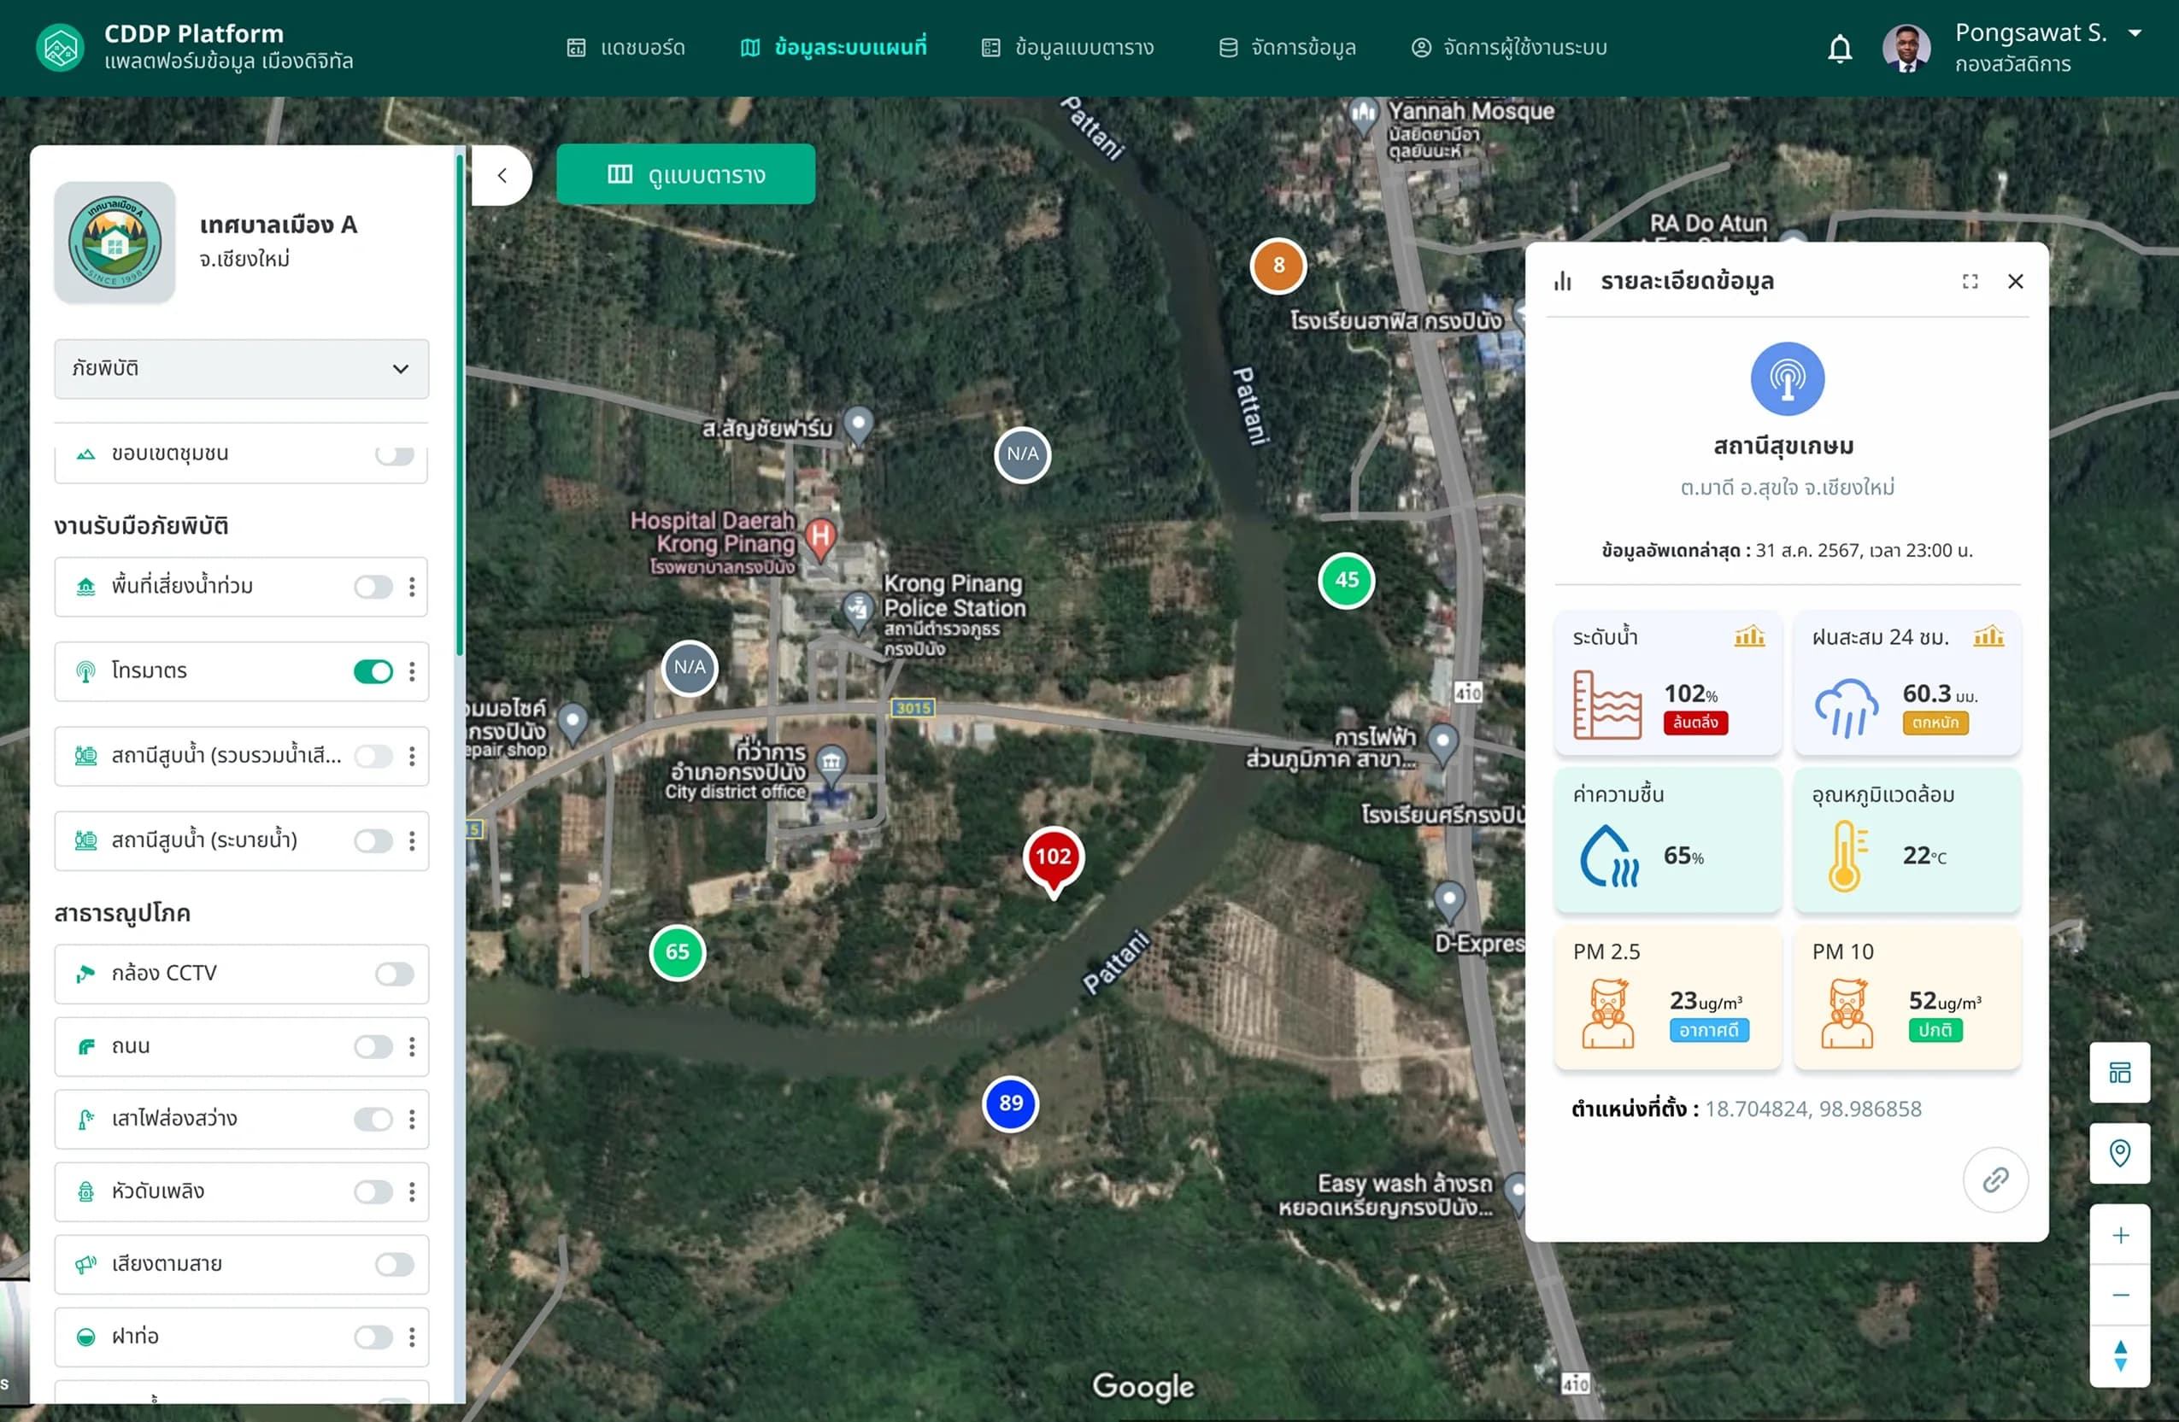Open ข้อมูลแบบตาราง menu tab

[x=1067, y=48]
